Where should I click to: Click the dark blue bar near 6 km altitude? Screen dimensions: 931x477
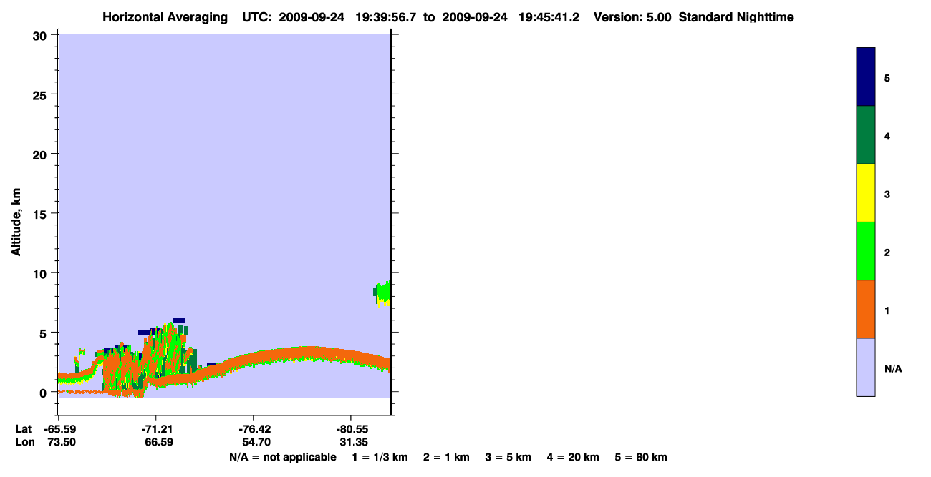point(178,320)
